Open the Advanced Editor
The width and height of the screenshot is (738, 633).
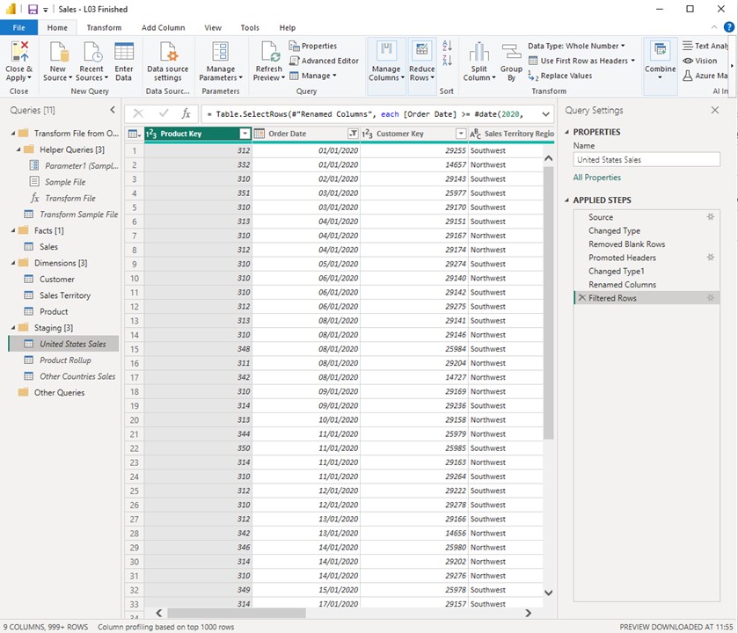[x=324, y=61]
